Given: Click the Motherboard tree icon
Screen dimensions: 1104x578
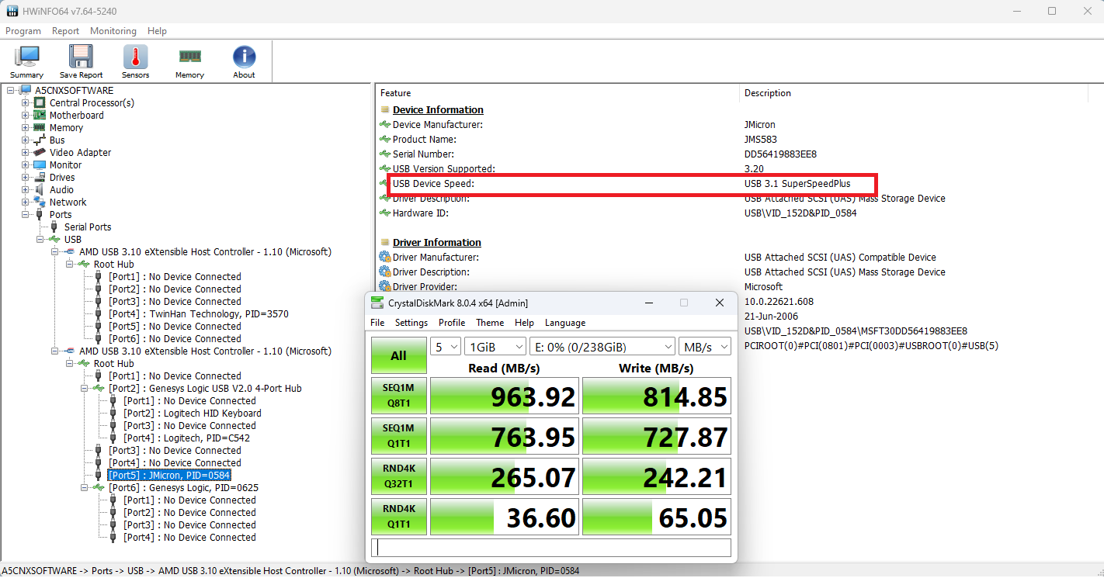Looking at the screenshot, I should click(x=39, y=116).
